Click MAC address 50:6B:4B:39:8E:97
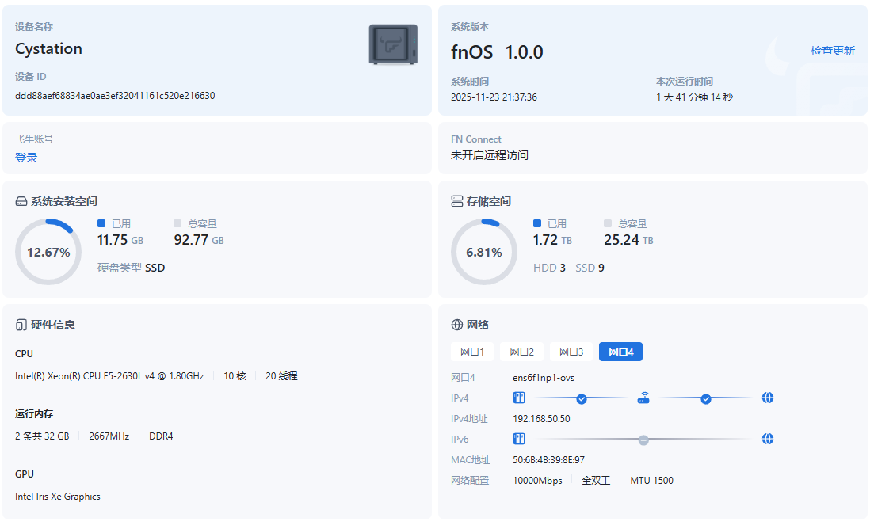 pyautogui.click(x=548, y=461)
